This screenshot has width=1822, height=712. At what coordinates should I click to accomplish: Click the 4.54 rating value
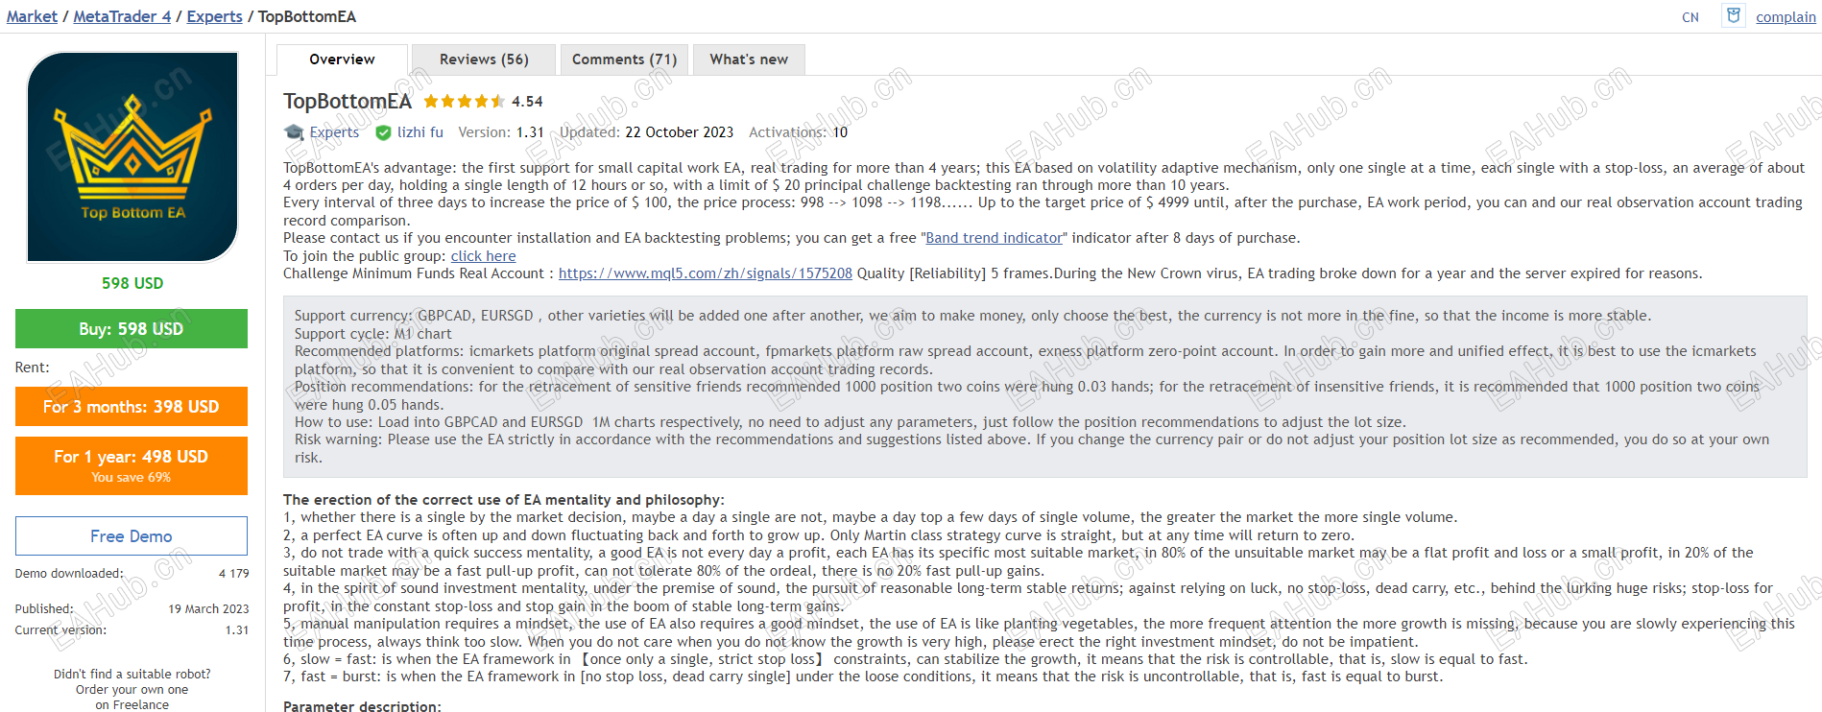[527, 102]
